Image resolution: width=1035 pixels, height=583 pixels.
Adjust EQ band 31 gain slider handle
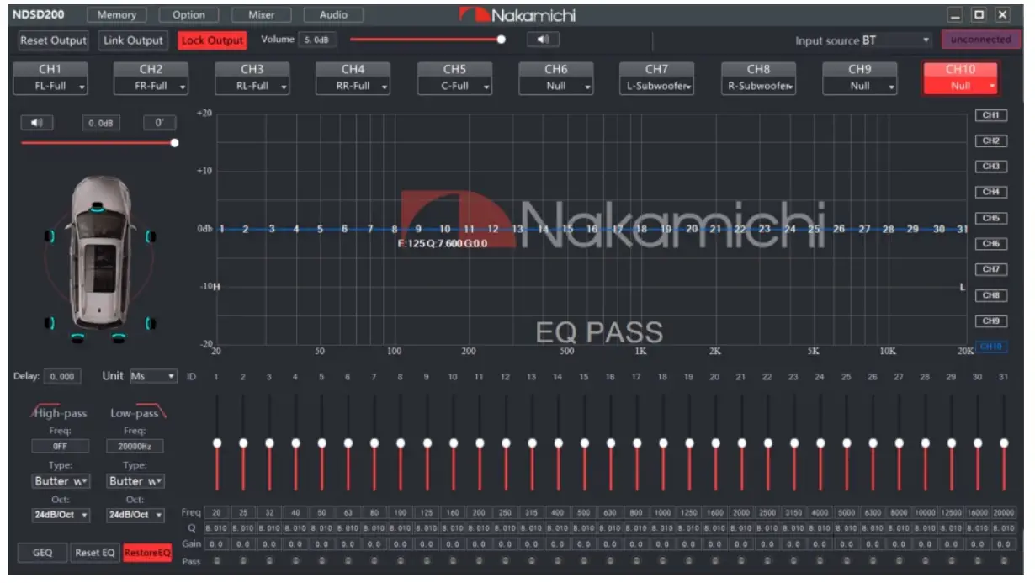click(1004, 443)
